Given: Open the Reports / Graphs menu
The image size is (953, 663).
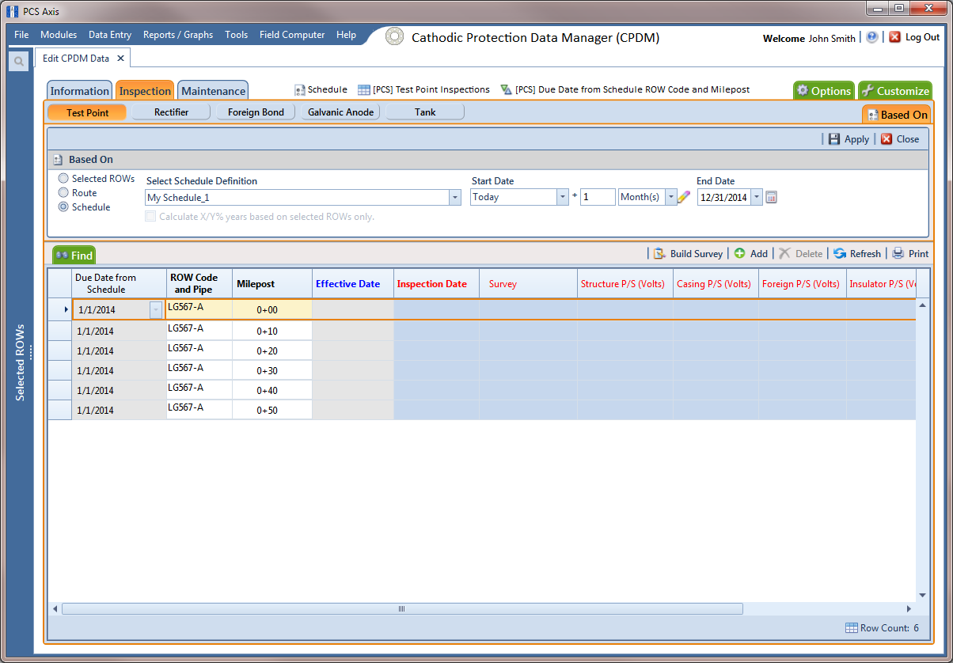Looking at the screenshot, I should pos(178,35).
